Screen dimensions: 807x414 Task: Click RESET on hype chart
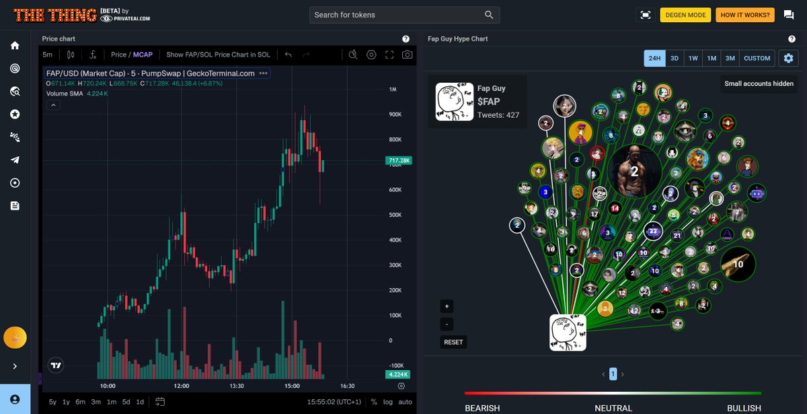click(453, 342)
